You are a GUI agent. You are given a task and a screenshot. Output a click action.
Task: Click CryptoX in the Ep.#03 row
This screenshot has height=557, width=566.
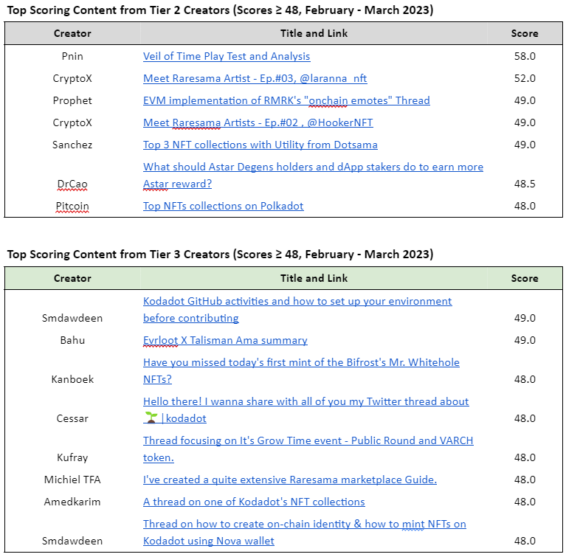[x=72, y=78]
